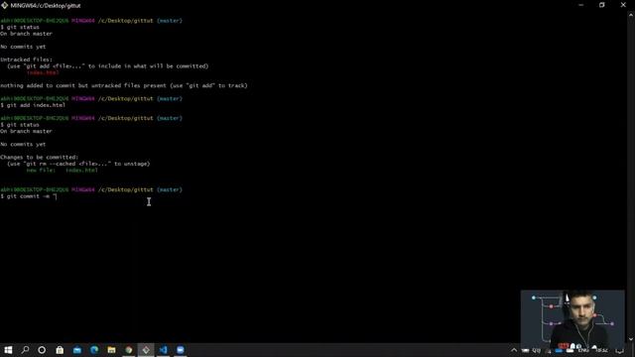
Task: Open the ENG language indicator
Action: [583, 350]
